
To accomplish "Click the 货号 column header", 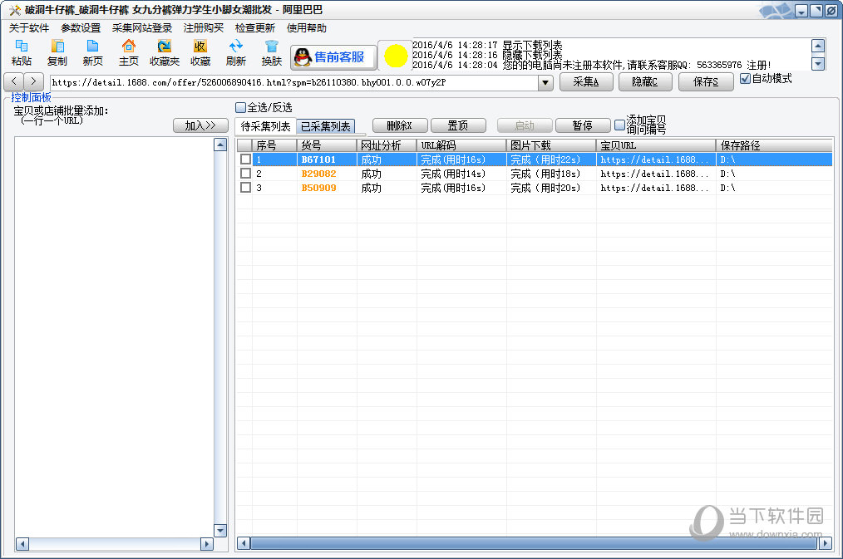I will point(327,145).
